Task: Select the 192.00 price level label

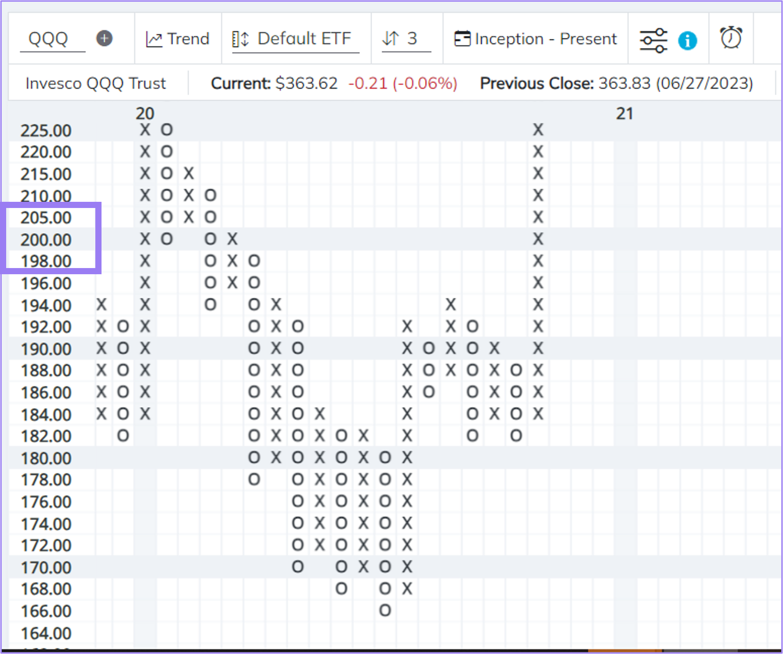Action: pos(46,327)
